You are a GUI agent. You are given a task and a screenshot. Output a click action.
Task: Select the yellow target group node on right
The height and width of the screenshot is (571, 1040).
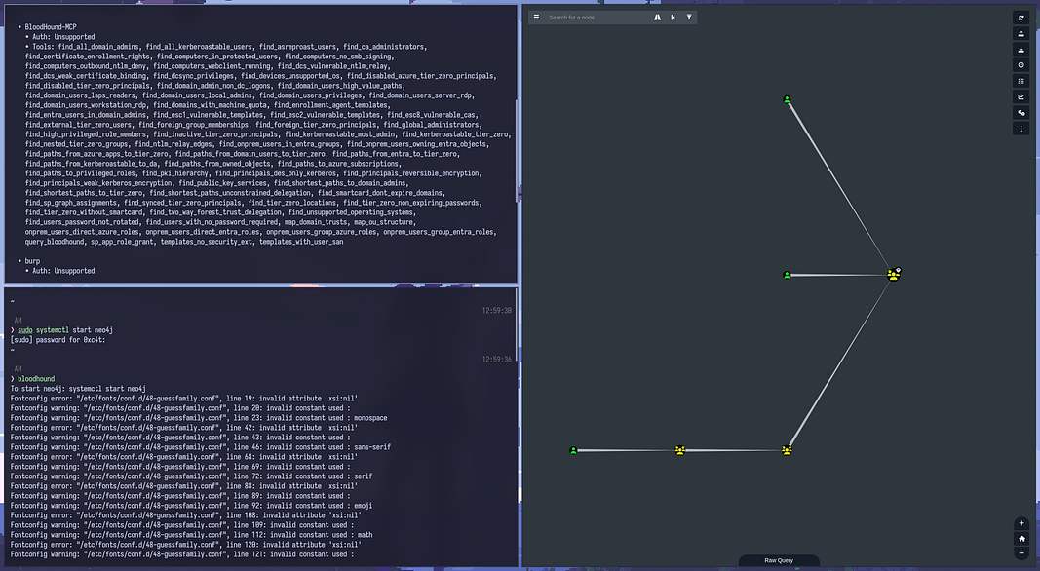pyautogui.click(x=894, y=275)
